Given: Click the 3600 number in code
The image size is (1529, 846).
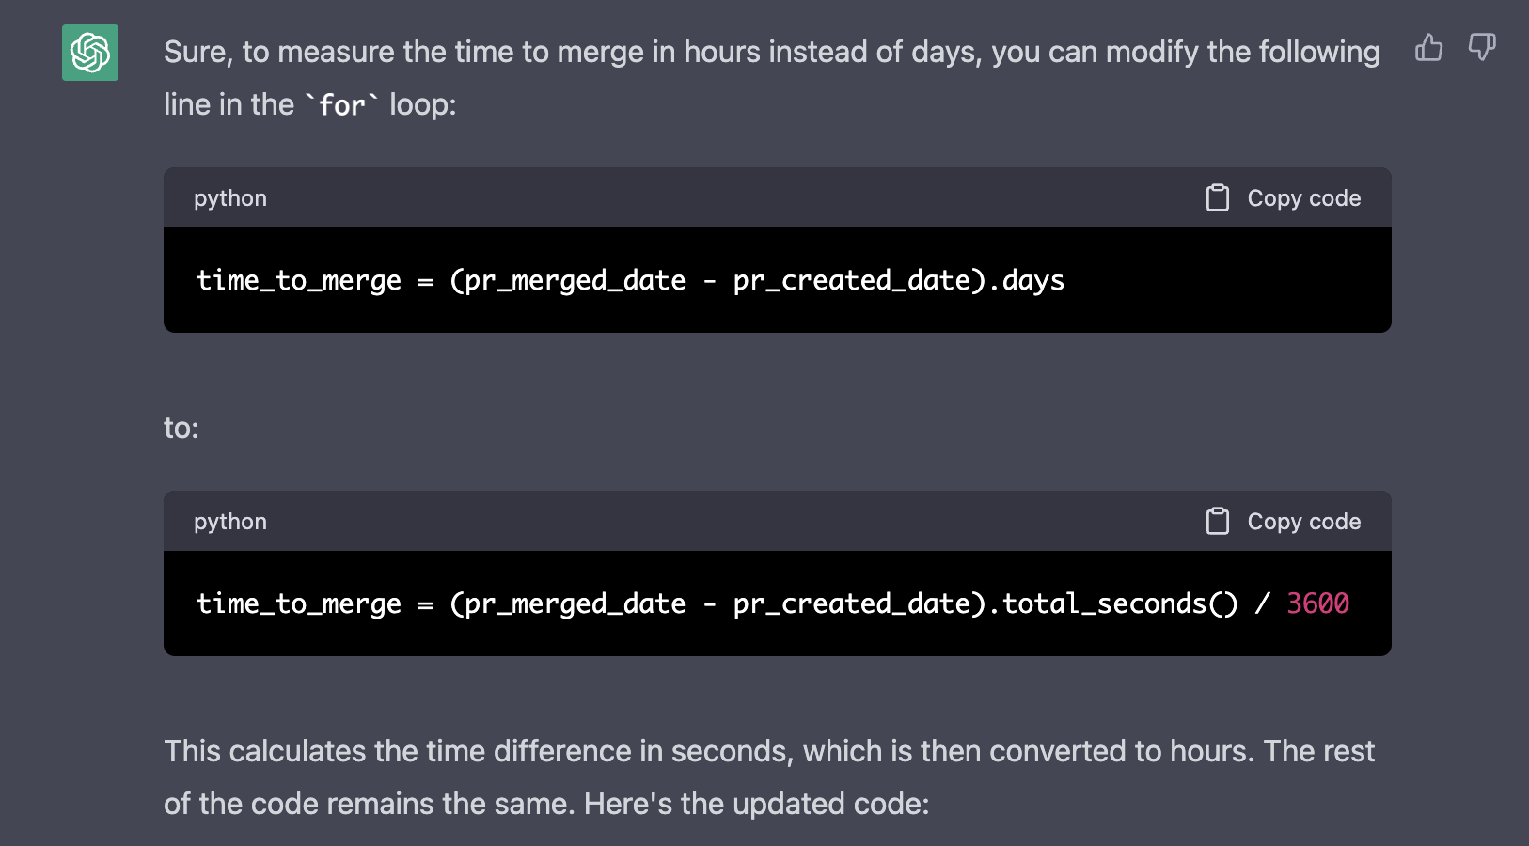Looking at the screenshot, I should 1317,603.
